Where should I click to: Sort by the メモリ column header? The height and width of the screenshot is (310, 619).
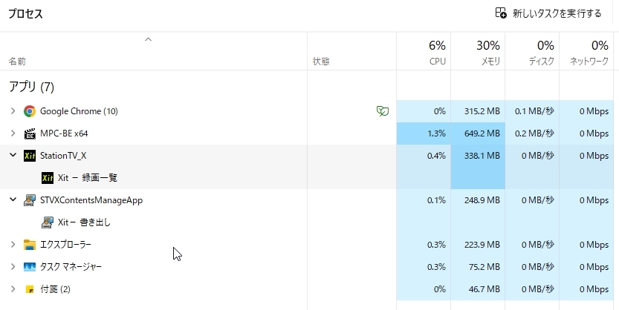click(478, 52)
